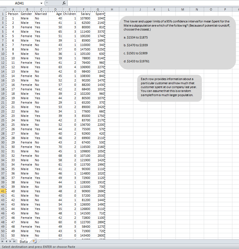Click Person cell containing 25
Image resolution: width=239 pixels, height=249 pixels.
click(13, 125)
